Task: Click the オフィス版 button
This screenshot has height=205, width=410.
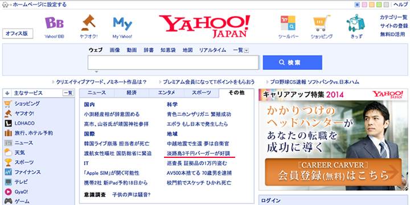Action: click(18, 34)
